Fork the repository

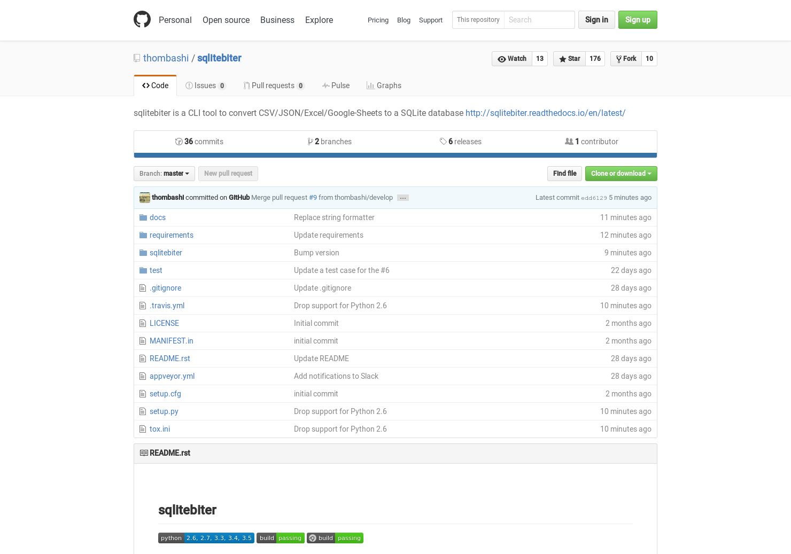(626, 59)
